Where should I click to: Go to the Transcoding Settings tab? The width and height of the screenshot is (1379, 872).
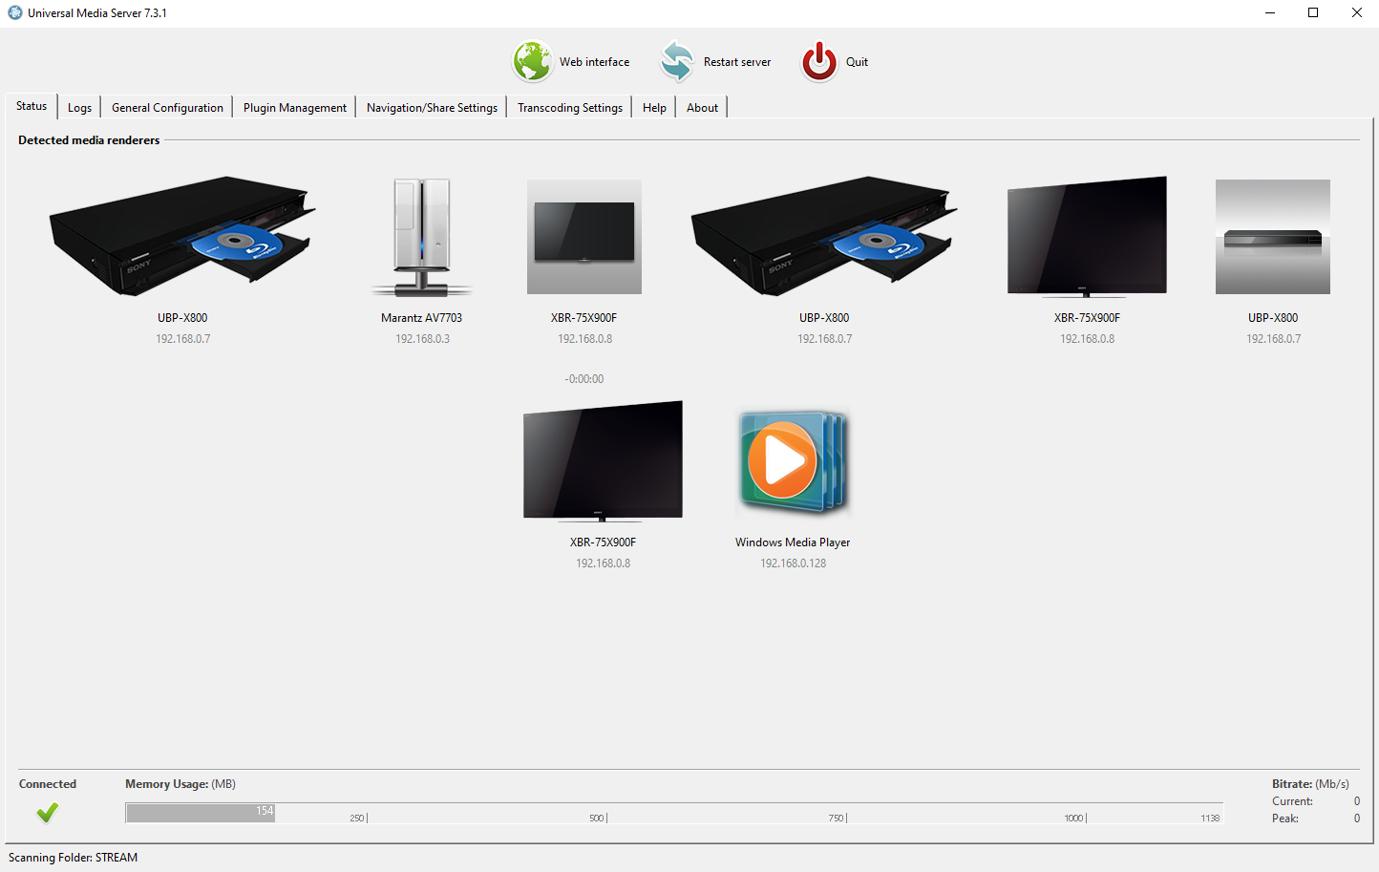570,108
